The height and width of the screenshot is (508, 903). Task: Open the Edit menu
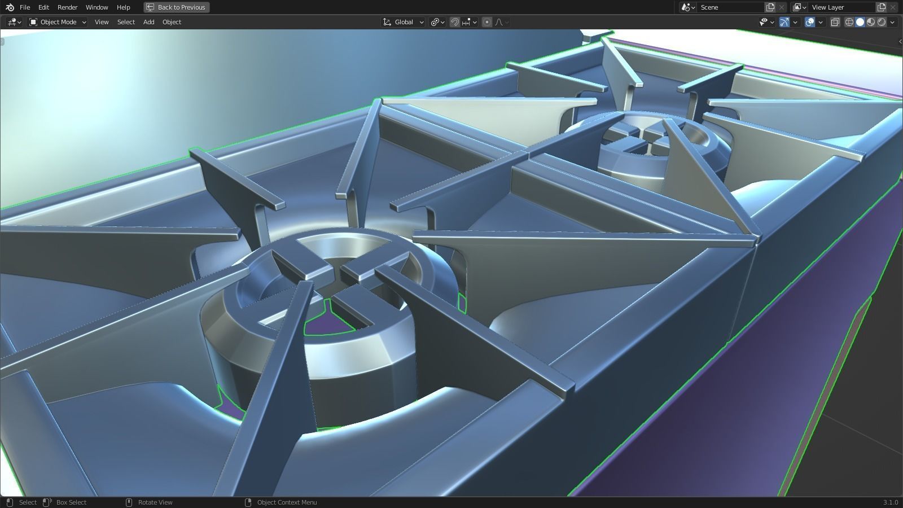tap(43, 7)
